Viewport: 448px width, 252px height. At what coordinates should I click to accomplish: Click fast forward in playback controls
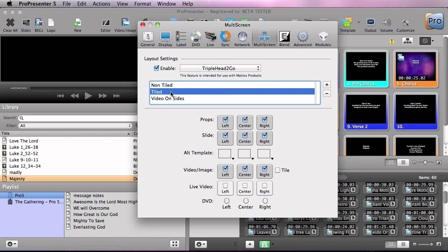coord(103,96)
